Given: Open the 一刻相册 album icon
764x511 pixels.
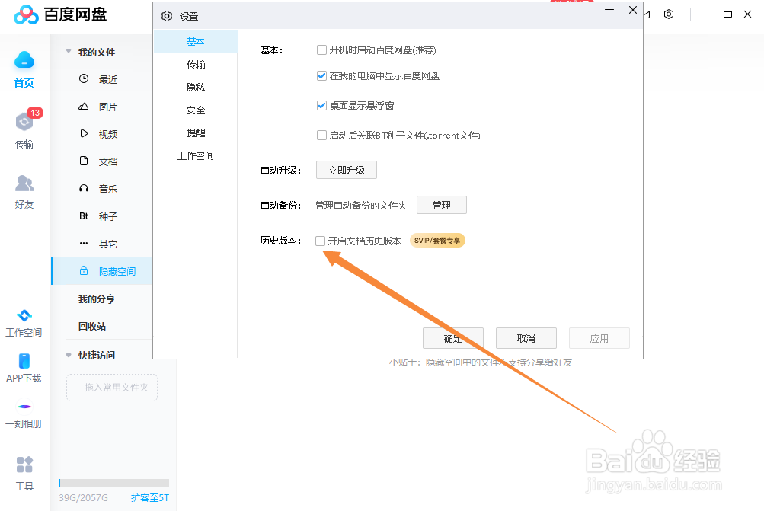Looking at the screenshot, I should [24, 406].
